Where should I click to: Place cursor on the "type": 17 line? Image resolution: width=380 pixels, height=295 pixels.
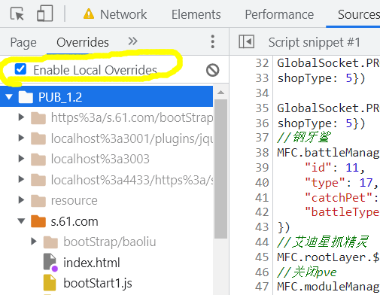click(x=342, y=182)
